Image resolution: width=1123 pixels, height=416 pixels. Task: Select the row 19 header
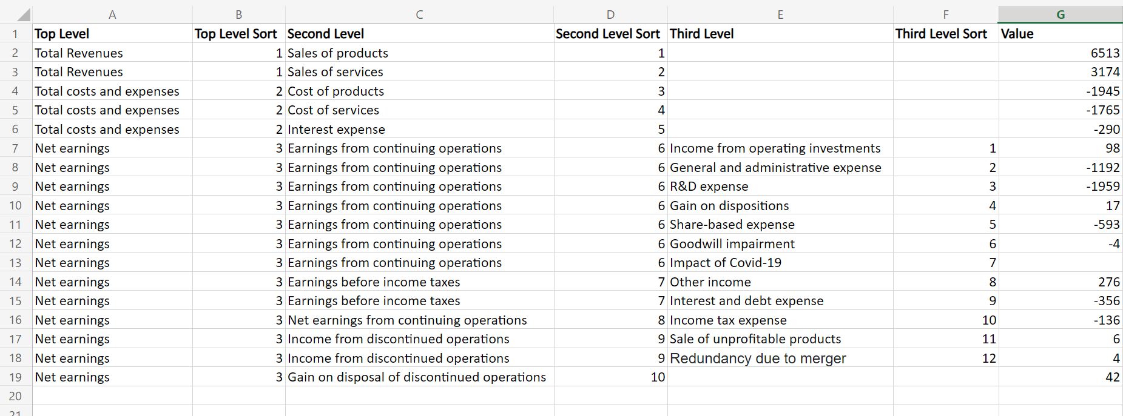pos(15,377)
